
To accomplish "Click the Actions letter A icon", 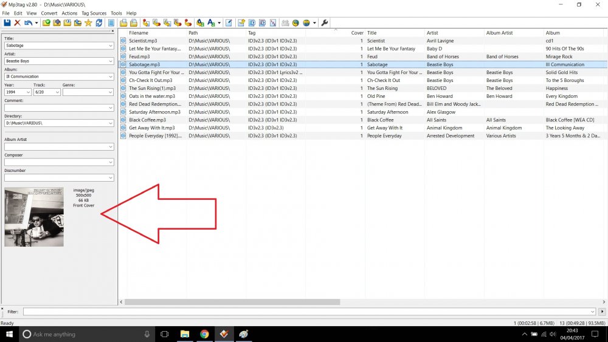I will click(x=211, y=23).
